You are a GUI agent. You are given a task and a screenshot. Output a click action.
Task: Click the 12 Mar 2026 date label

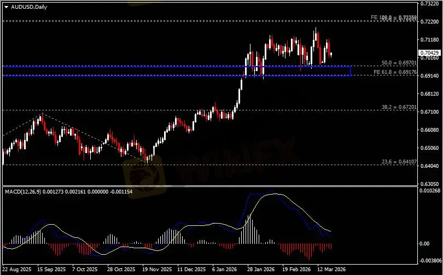(x=331, y=270)
